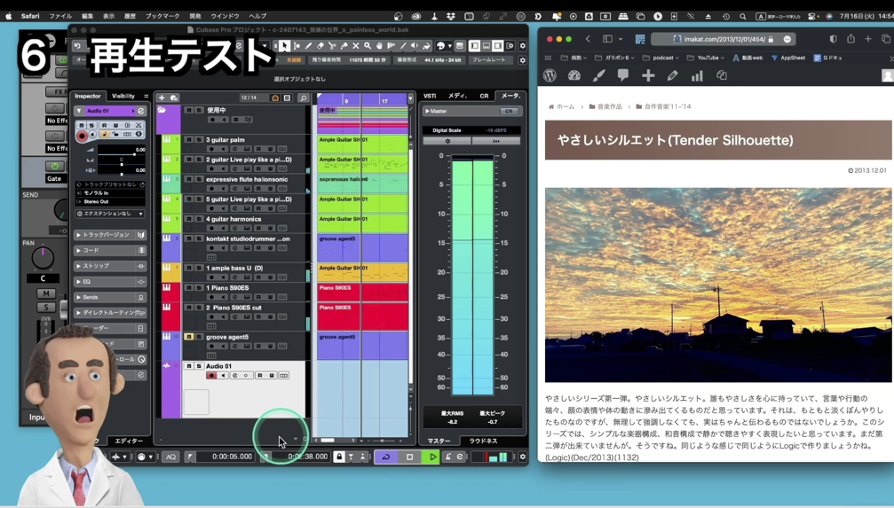Click the AQ button in transport bar
894x508 pixels.
point(170,457)
